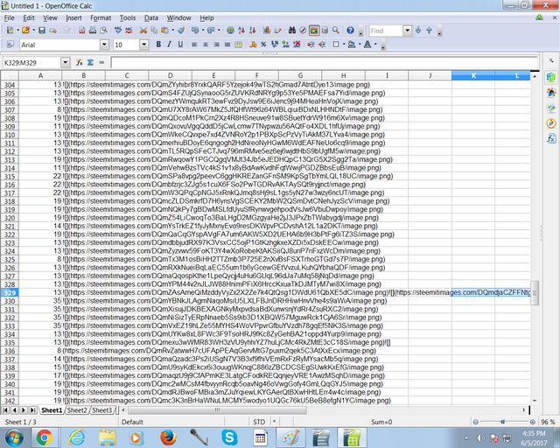
Task: Apply the Percent number format icon
Action: pyautogui.click(x=263, y=45)
